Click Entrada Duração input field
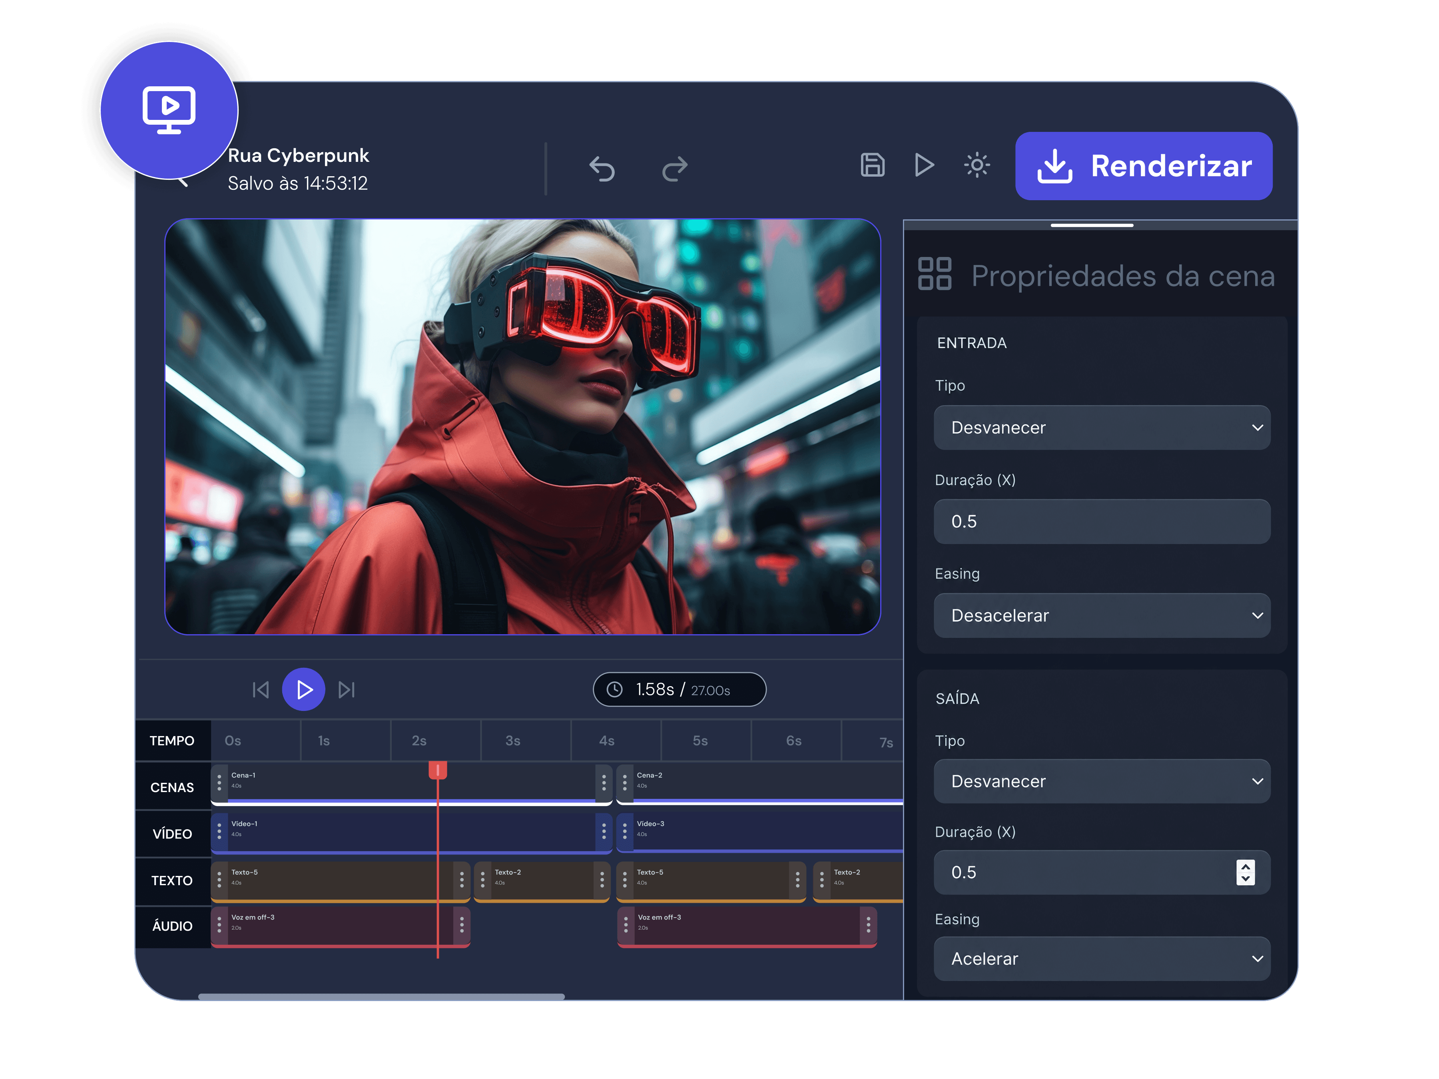 point(1102,522)
